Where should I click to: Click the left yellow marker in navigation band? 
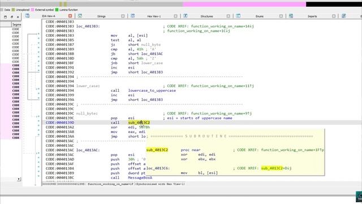point(61,4)
